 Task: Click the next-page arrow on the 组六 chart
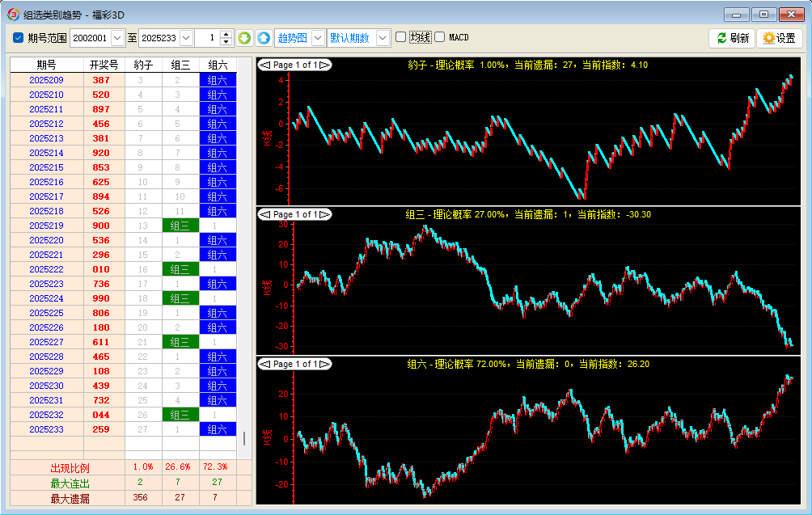coord(325,364)
